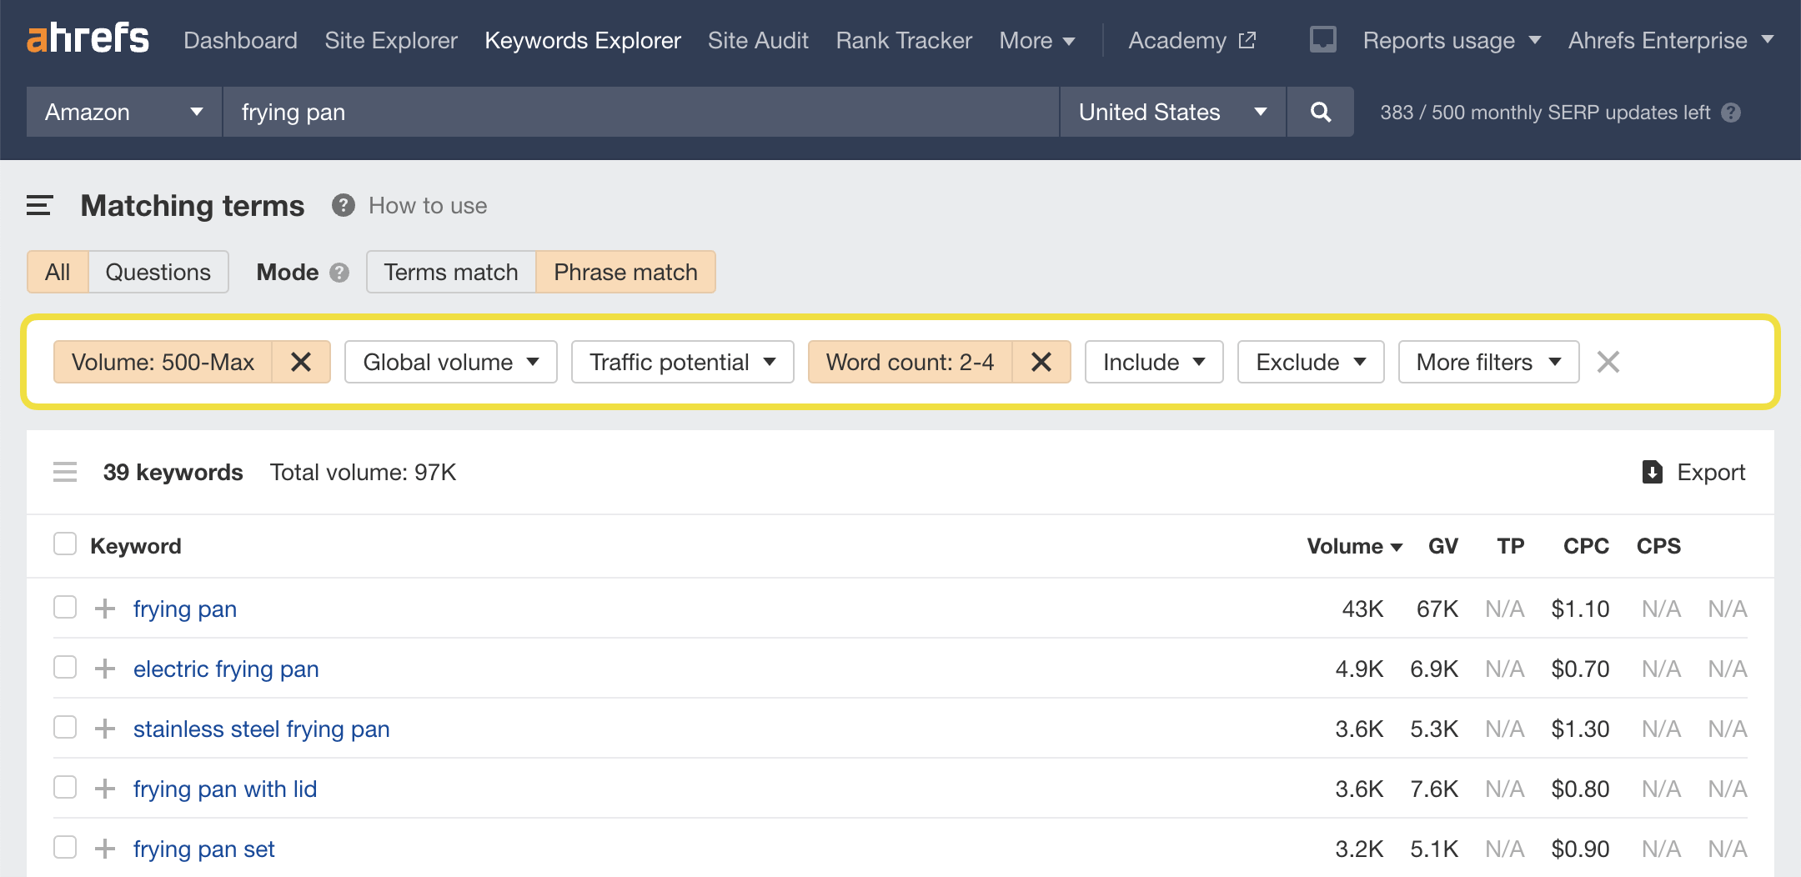Expand the United States country selector

(x=1171, y=112)
